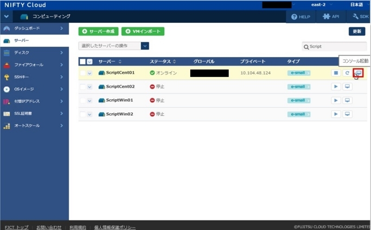Image resolution: width=371 pixels, height=230 pixels.
Task: Open the API puzzle icon
Action: (x=326, y=16)
